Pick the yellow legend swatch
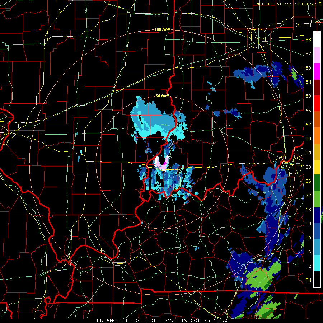Screen dimensions: 323x323 pyautogui.click(x=317, y=167)
